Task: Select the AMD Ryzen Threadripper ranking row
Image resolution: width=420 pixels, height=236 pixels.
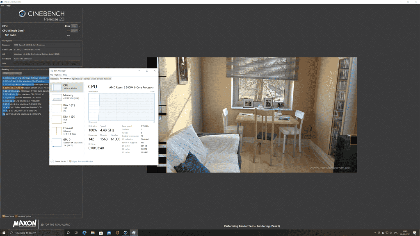Action: [x=25, y=84]
